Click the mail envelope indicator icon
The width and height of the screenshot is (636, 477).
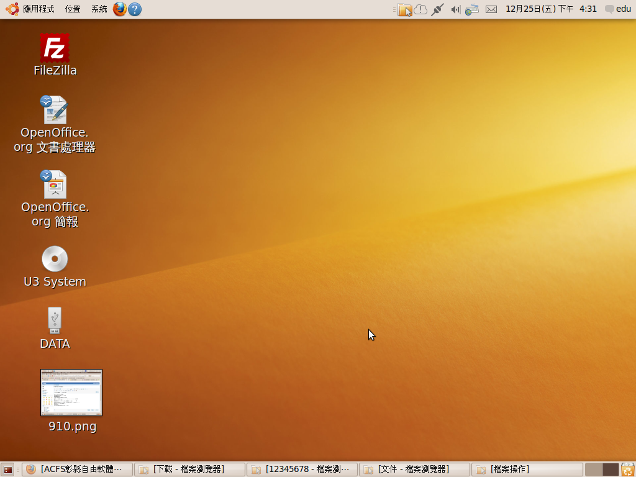click(x=491, y=9)
